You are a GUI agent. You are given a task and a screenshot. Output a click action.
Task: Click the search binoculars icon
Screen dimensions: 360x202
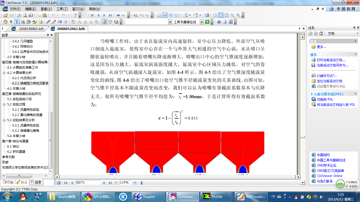136,15
